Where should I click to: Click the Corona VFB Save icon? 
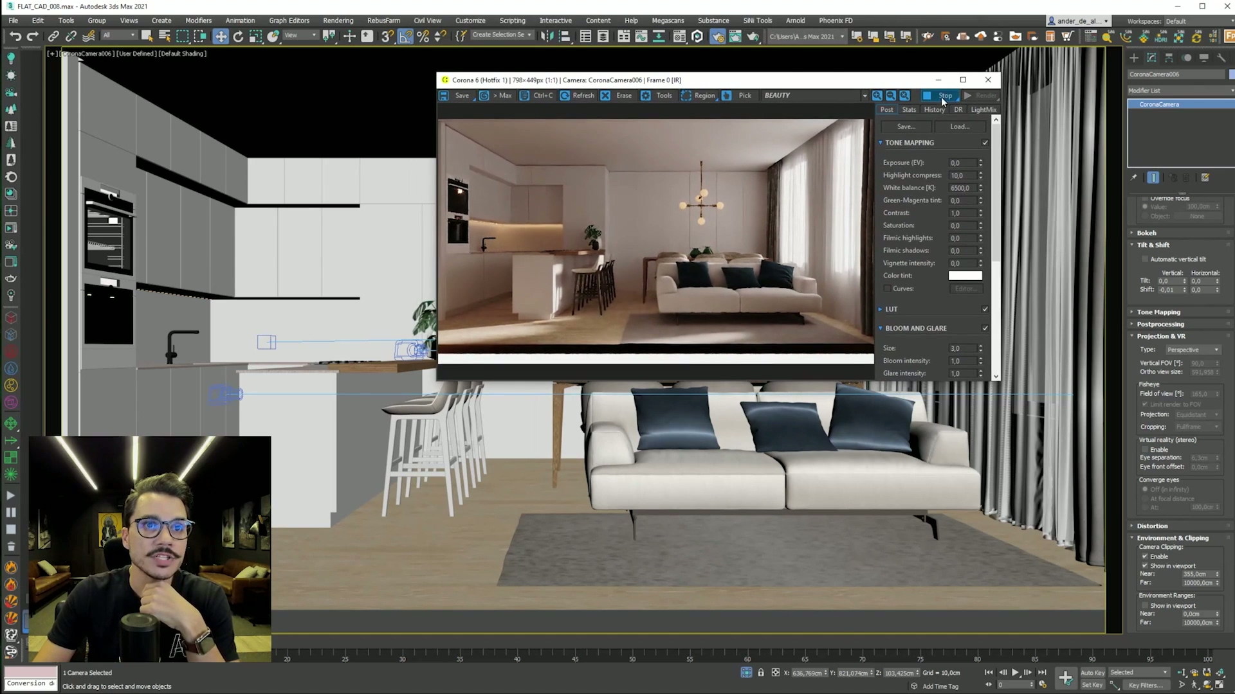(444, 96)
